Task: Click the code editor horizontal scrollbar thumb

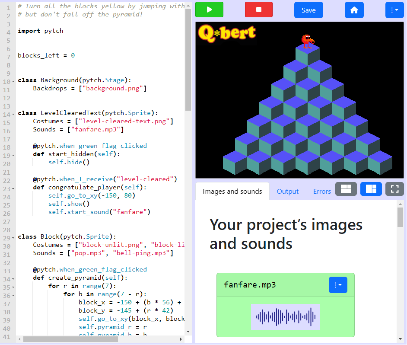Action: coord(70,339)
